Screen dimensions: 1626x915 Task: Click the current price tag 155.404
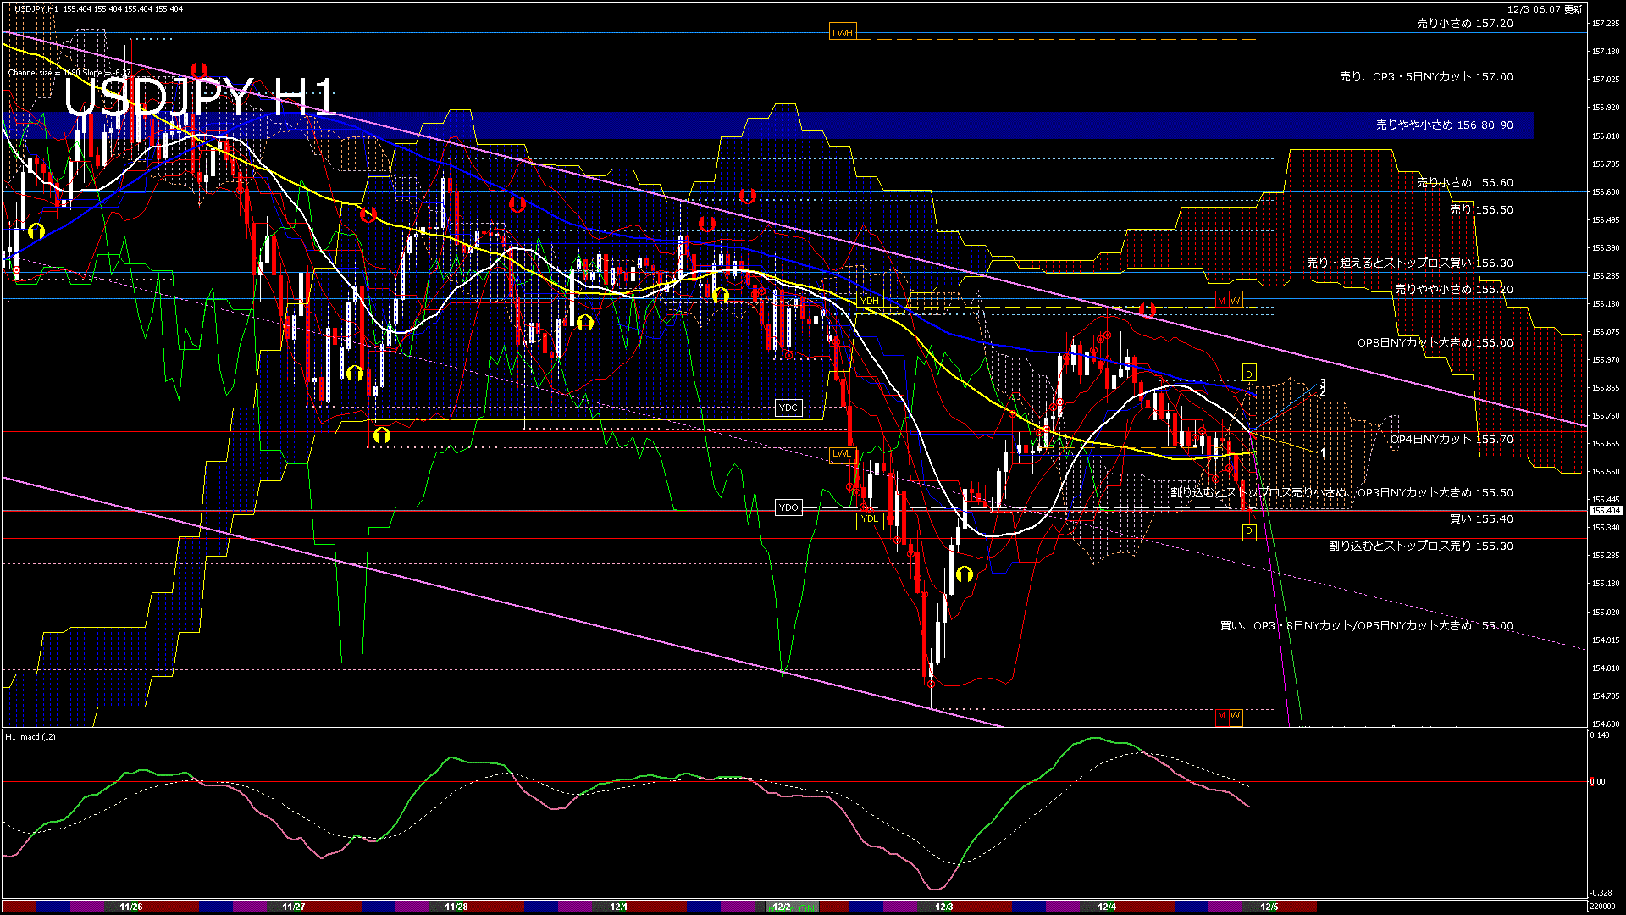1605,511
